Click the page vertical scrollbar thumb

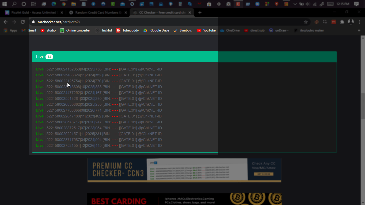tap(363, 106)
